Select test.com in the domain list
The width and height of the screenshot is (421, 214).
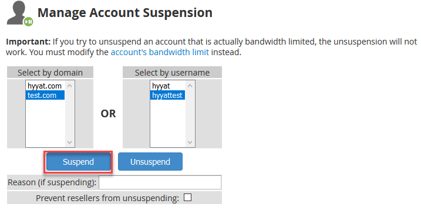click(45, 95)
